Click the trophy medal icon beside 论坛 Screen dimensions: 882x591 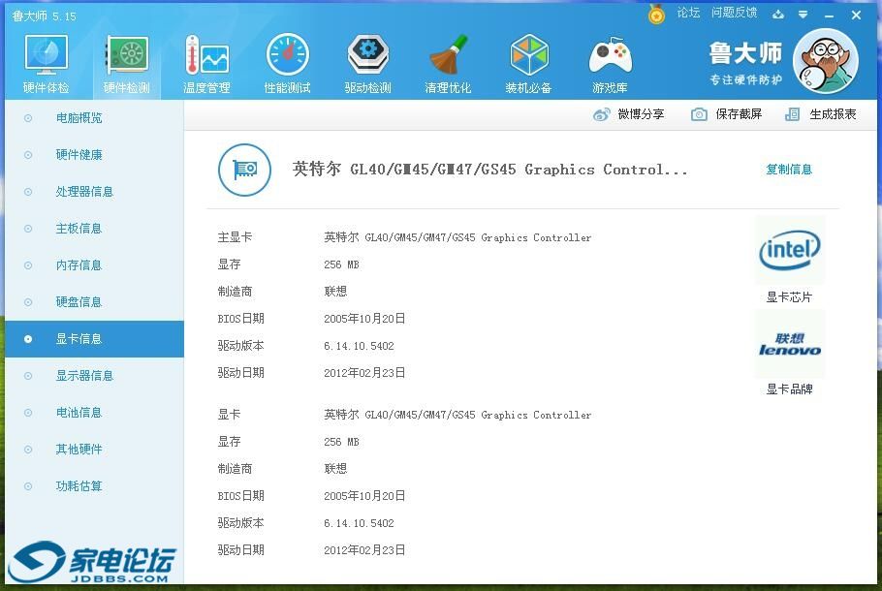656,14
